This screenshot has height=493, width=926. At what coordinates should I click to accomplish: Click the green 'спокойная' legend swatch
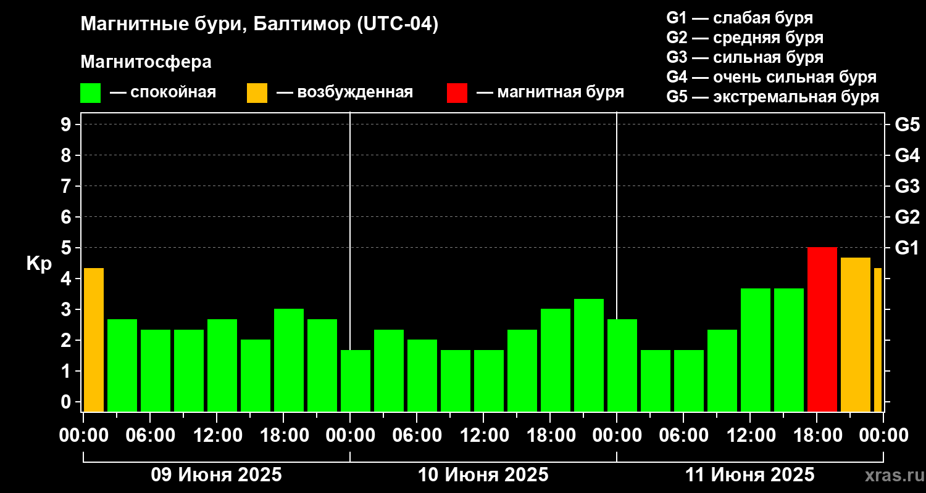click(90, 92)
